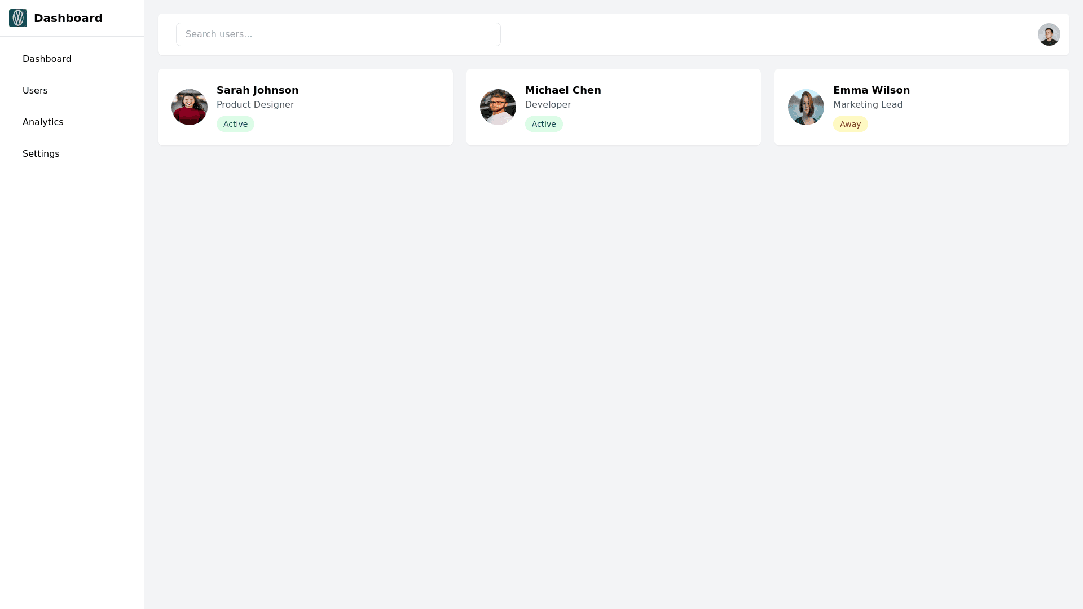This screenshot has height=609, width=1083.
Task: Click Emma Wilson's avatar photo
Action: pos(805,107)
